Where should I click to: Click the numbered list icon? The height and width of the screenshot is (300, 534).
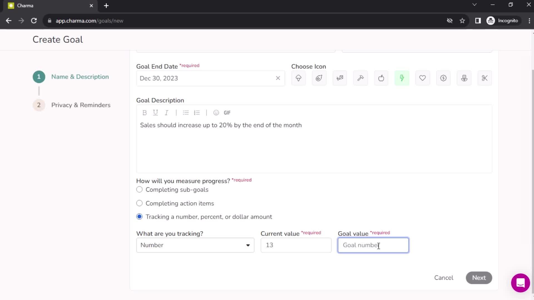coord(197,112)
